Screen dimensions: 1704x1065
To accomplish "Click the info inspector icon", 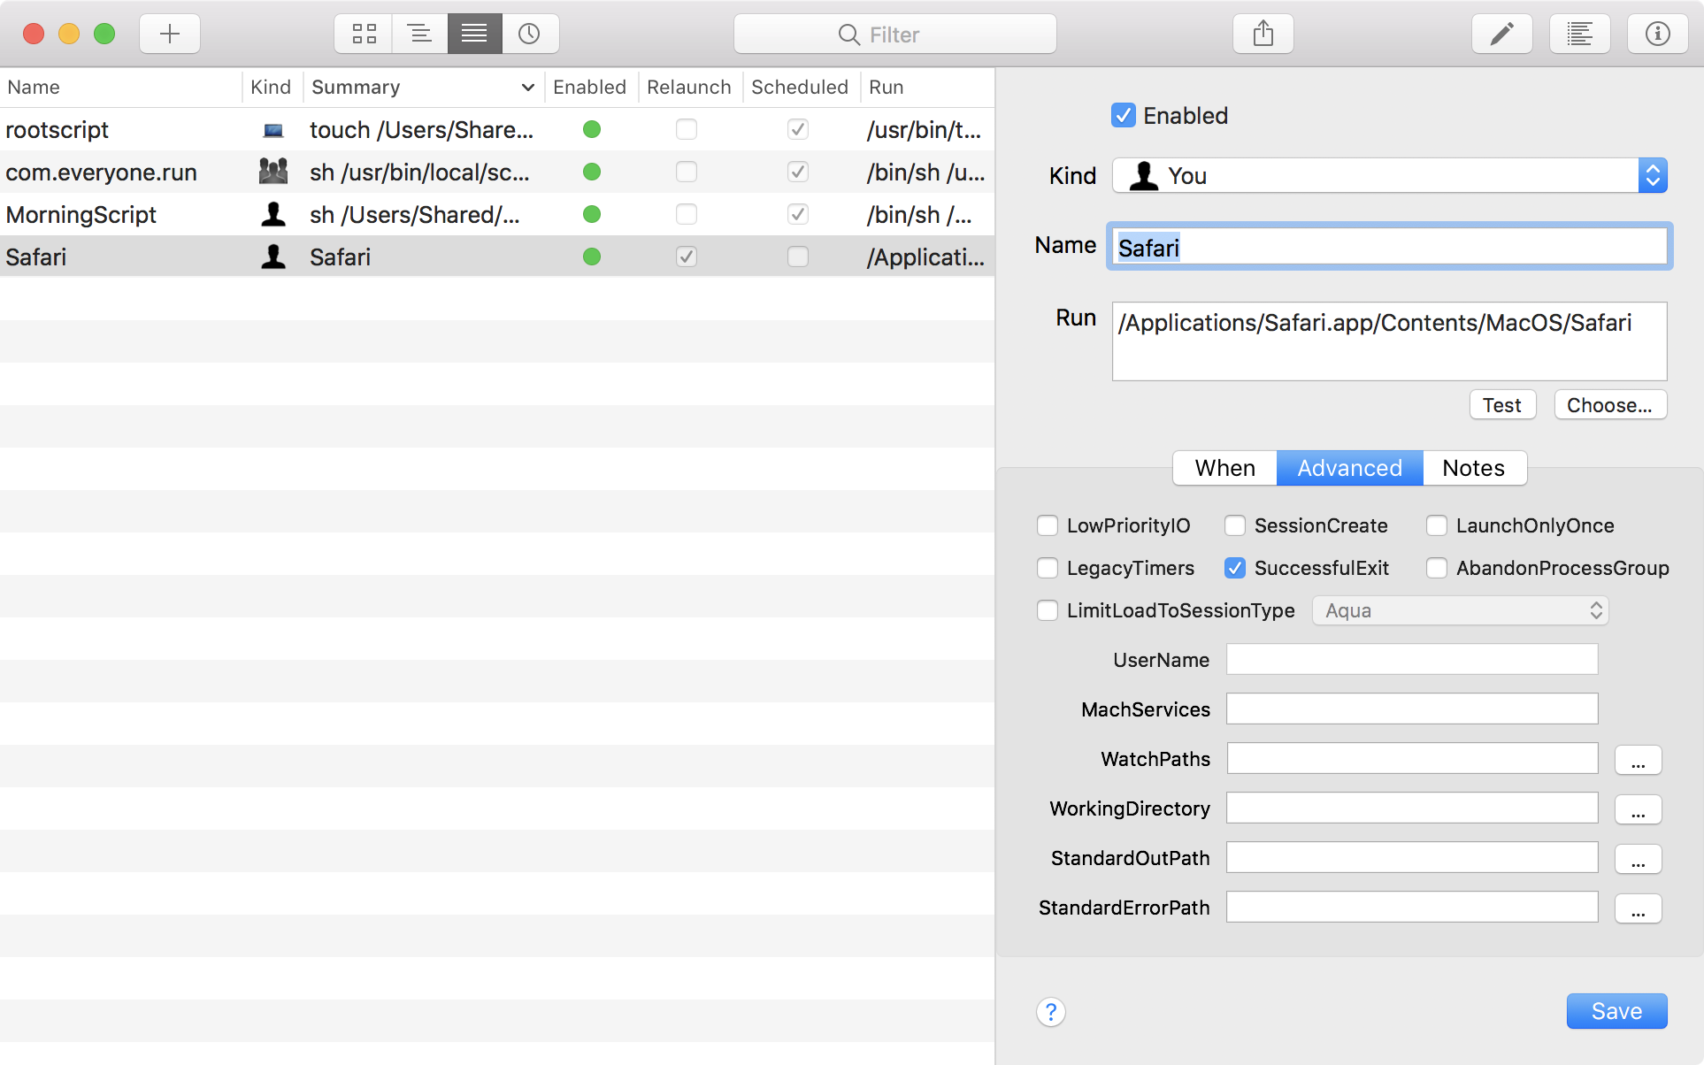I will point(1657,34).
